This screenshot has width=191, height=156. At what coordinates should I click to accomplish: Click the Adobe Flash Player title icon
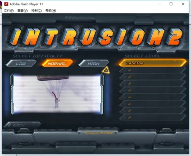point(6,4)
